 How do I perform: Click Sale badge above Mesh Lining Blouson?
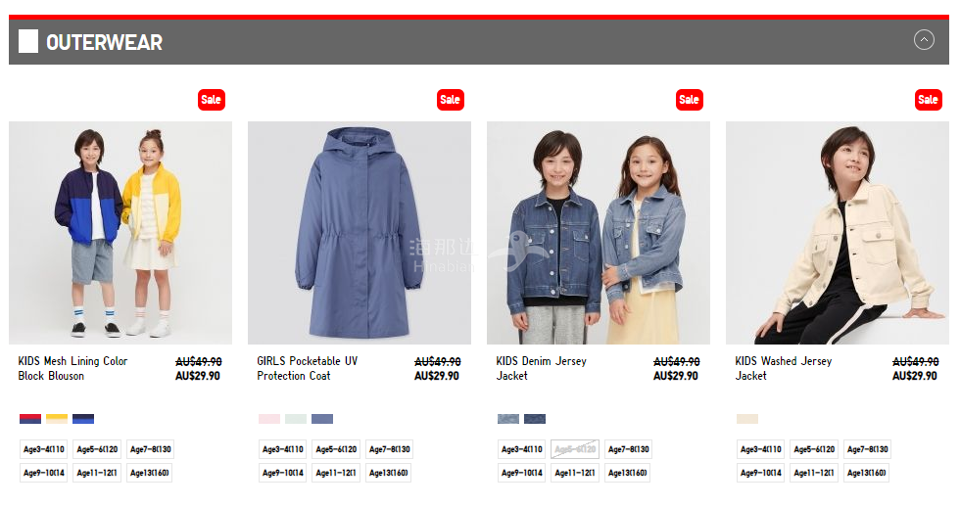(212, 100)
